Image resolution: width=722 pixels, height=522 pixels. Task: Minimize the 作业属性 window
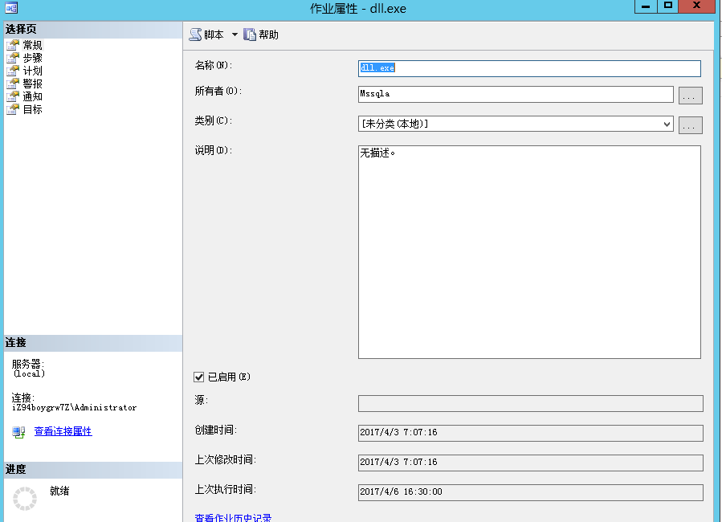[x=646, y=6]
